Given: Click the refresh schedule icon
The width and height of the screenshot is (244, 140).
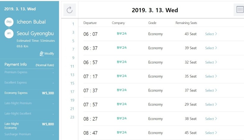Looking at the screenshot, I should tap(70, 10).
